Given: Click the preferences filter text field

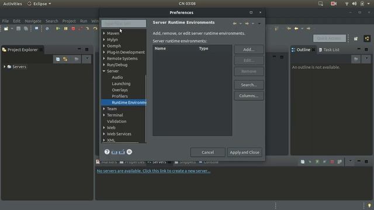Looking at the screenshot, I should point(124,23).
